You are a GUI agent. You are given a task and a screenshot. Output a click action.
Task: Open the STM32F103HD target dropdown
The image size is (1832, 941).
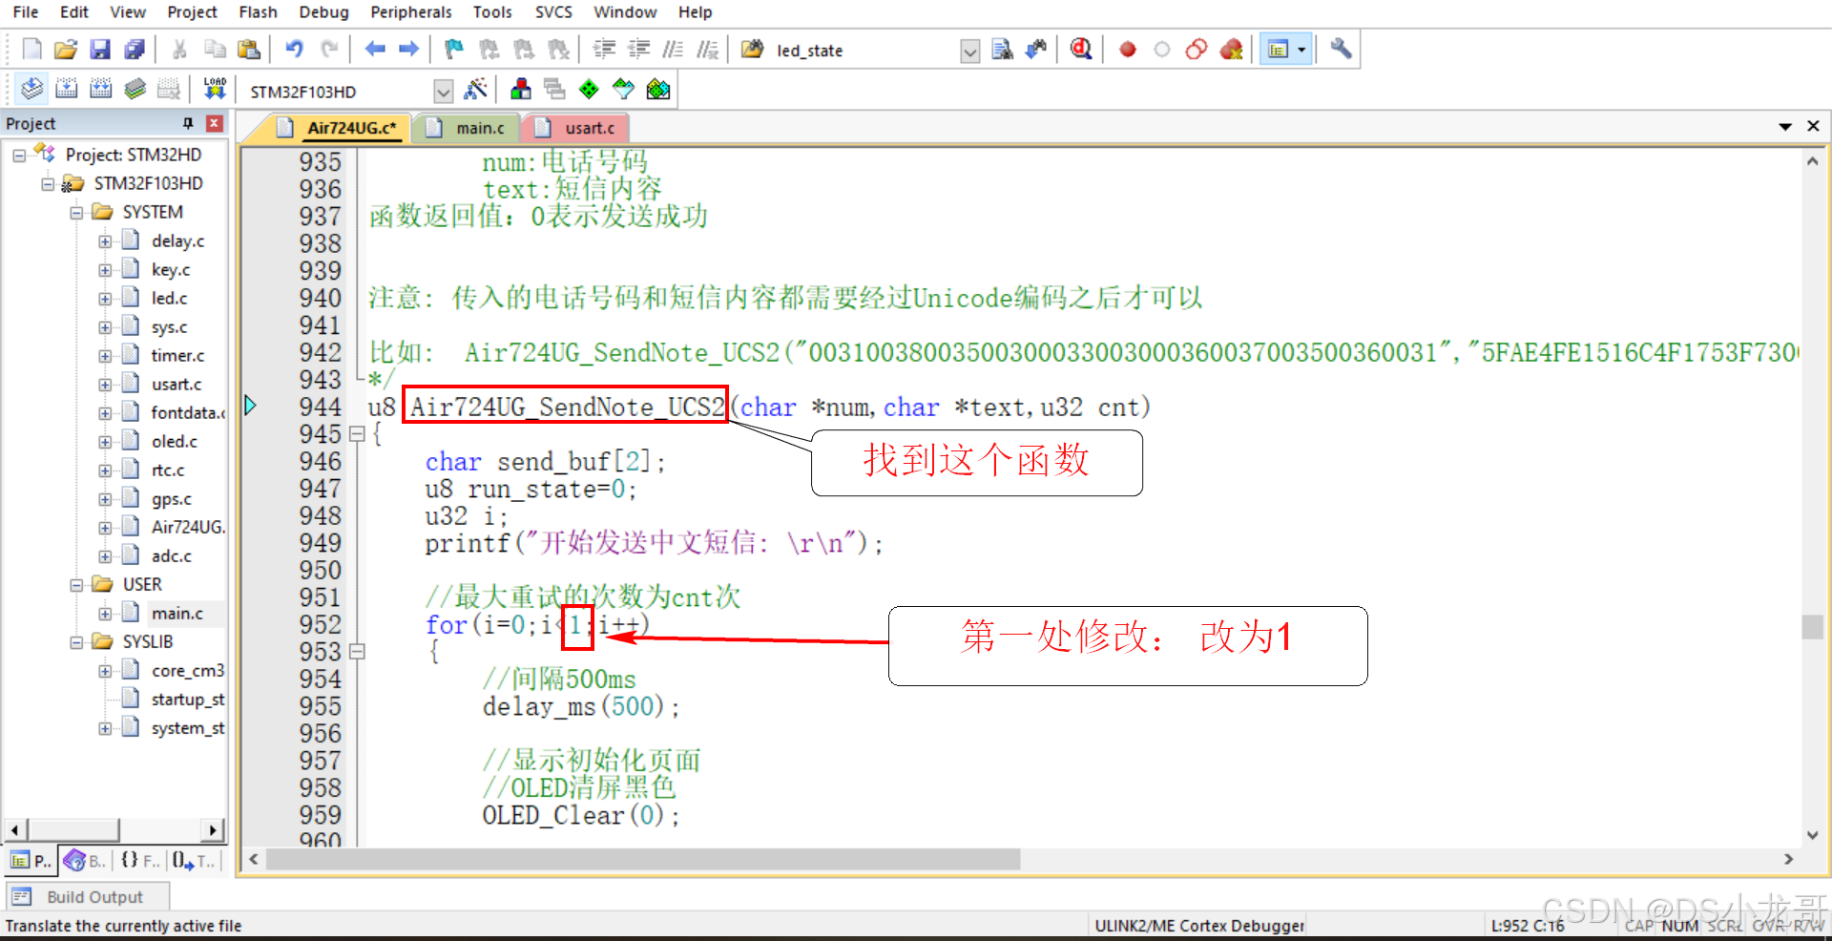pyautogui.click(x=443, y=92)
